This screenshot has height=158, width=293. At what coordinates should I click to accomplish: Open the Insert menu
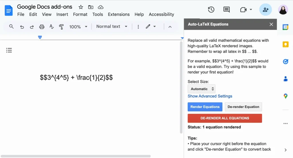[62, 15]
